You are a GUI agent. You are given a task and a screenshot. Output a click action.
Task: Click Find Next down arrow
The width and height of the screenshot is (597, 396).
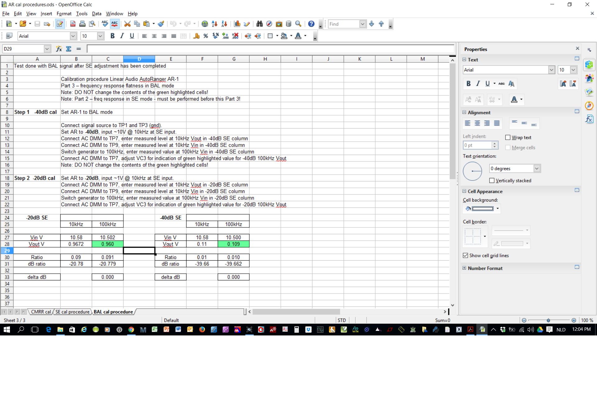(372, 24)
